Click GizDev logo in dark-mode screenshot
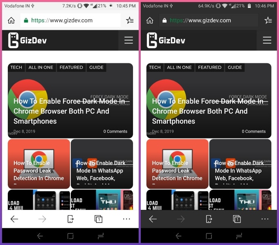The width and height of the screenshot is (279, 245). [166, 40]
